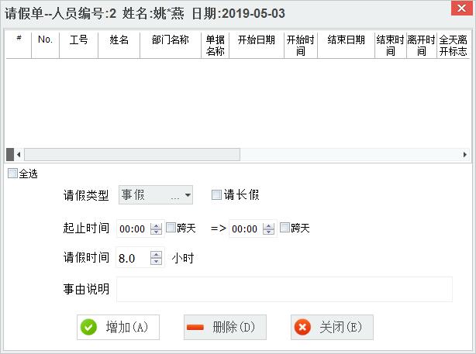This screenshot has height=354, width=476.
Task: Close the 请假单 dialog with the red X
Action: point(461,9)
